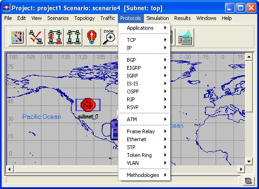Select the red subnet_0 octagon node
Viewport: 259px width, 189px height.
tap(88, 105)
